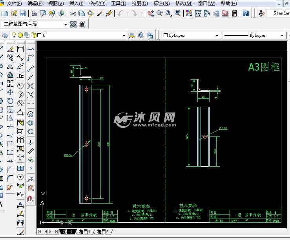Click the layer color swatch next to 0

tap(39, 35)
